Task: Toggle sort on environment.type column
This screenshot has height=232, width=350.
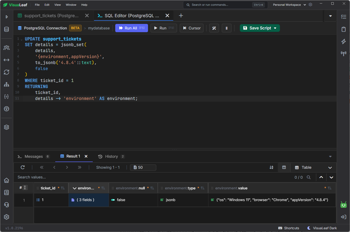Action: coord(203,188)
